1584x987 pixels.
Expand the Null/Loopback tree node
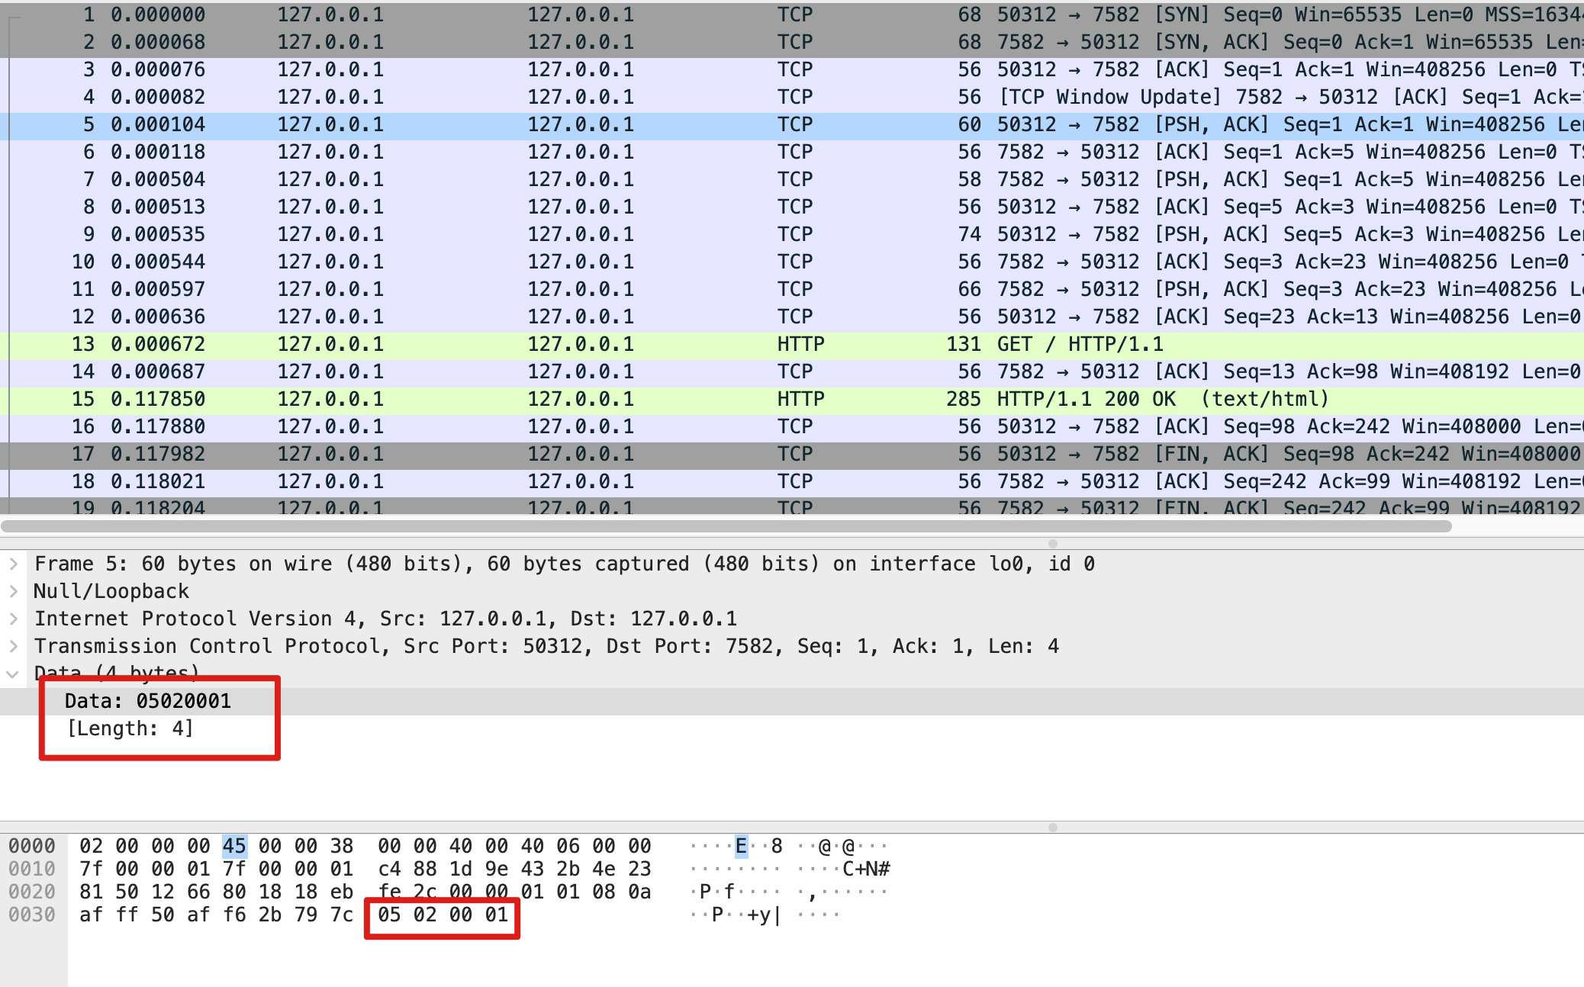point(13,592)
